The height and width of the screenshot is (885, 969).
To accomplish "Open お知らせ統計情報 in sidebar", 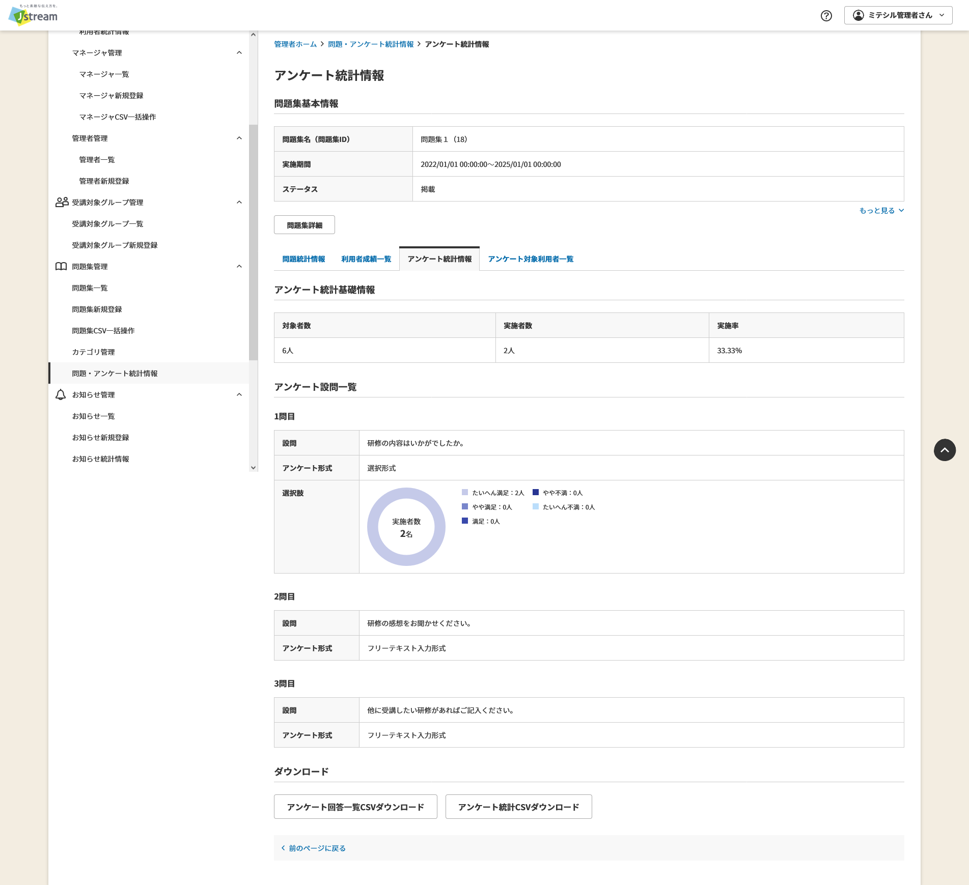I will point(100,459).
